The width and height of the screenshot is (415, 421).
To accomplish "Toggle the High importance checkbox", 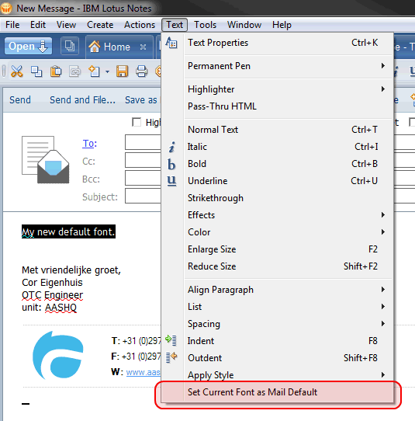I will [x=137, y=122].
